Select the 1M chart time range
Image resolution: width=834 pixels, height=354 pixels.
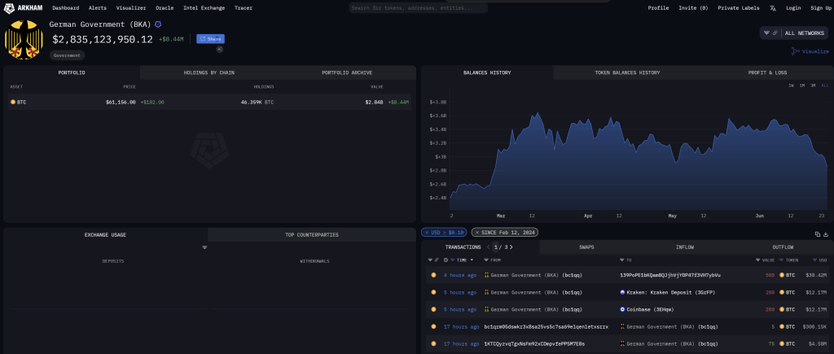pos(801,85)
